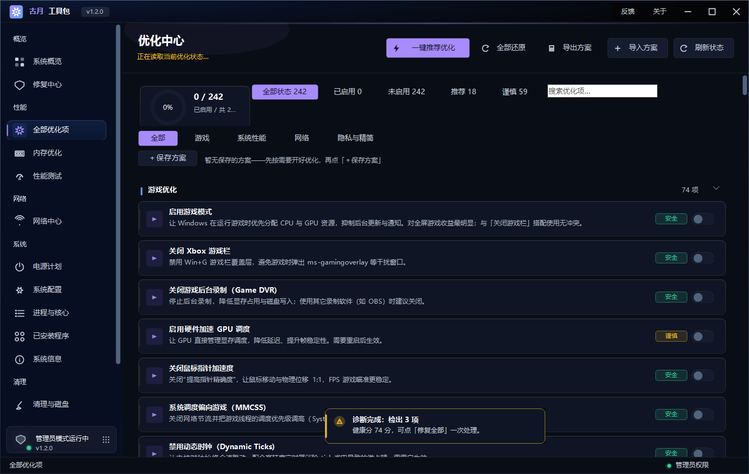
Task: Show 全部状态 242 filter
Action: coord(285,91)
